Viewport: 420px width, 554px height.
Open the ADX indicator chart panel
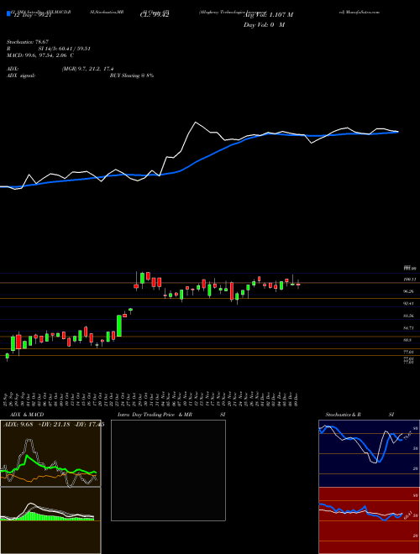[50, 453]
